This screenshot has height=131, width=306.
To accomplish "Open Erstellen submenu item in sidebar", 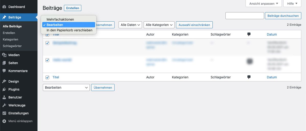I will pyautogui.click(x=9, y=33).
